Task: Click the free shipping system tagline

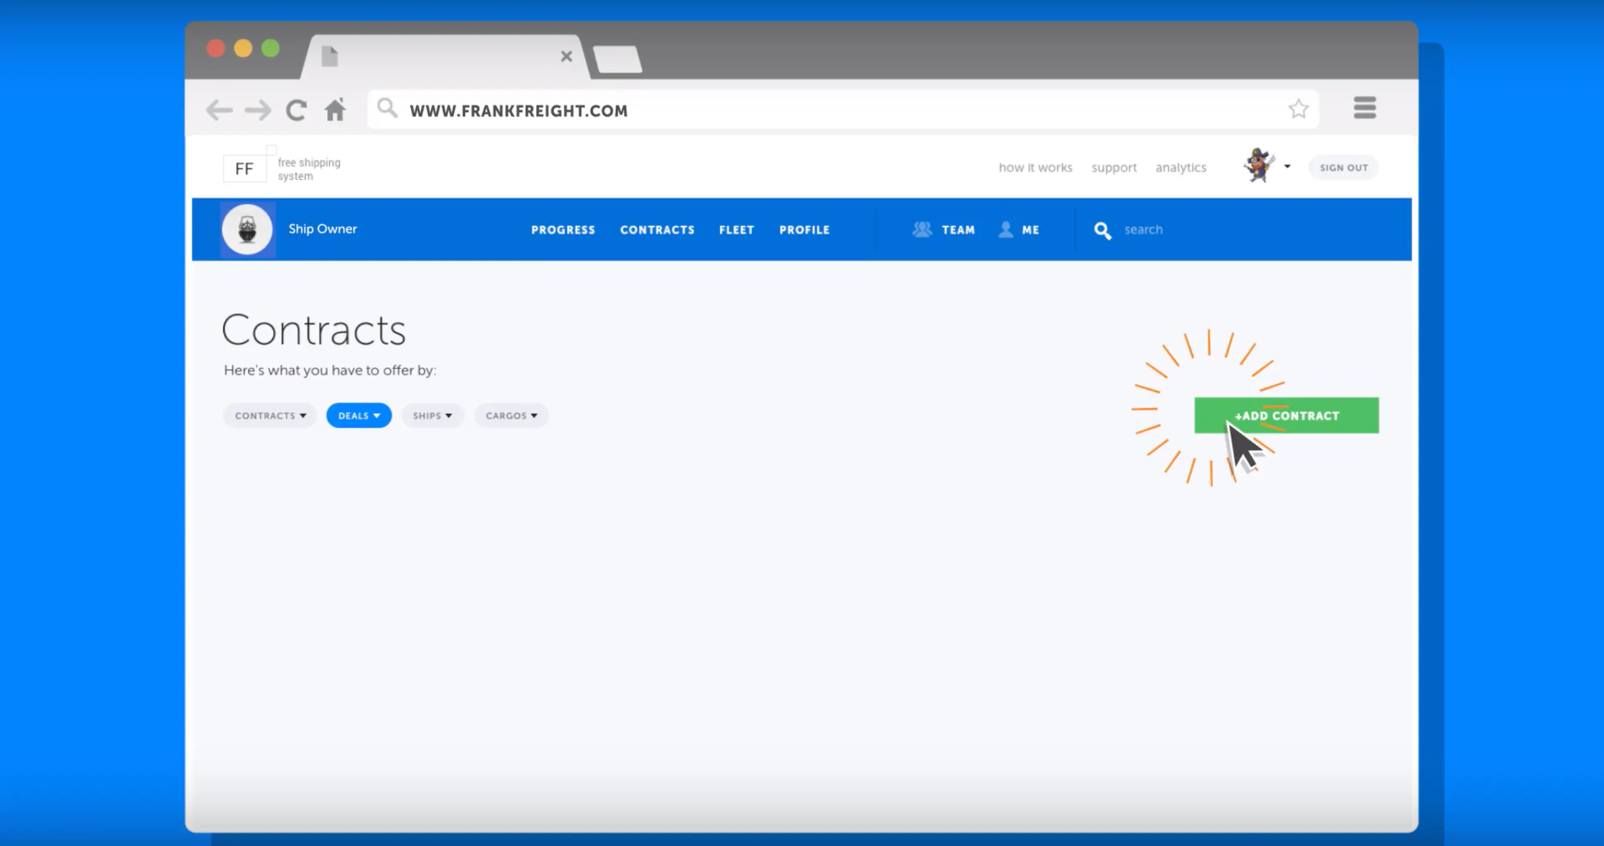Action: [309, 169]
